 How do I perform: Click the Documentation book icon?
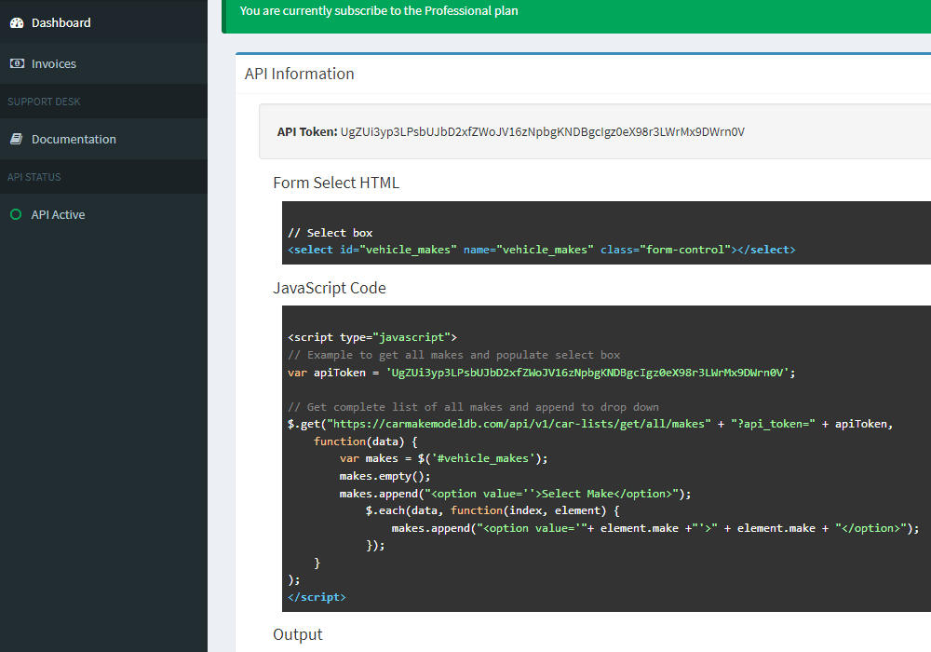coord(17,139)
